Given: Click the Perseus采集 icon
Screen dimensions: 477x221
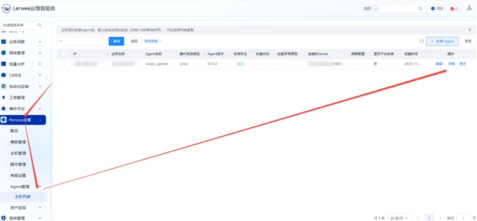Looking at the screenshot, I should click(3, 120).
